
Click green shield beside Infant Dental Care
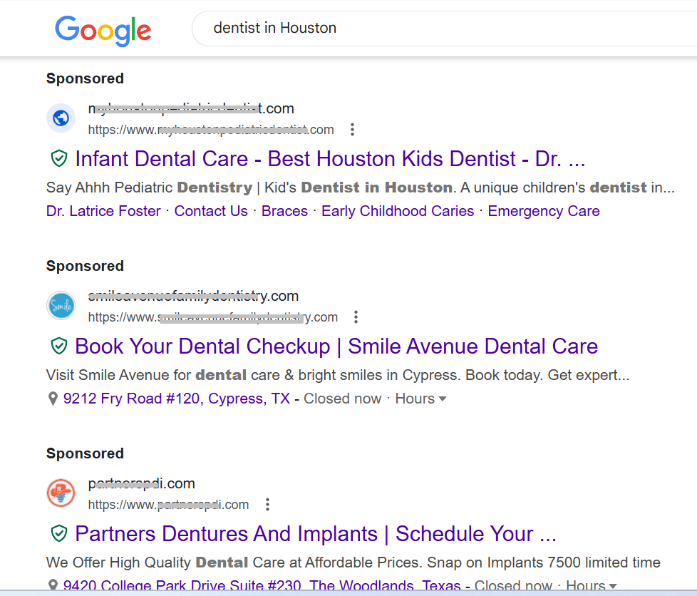point(58,158)
